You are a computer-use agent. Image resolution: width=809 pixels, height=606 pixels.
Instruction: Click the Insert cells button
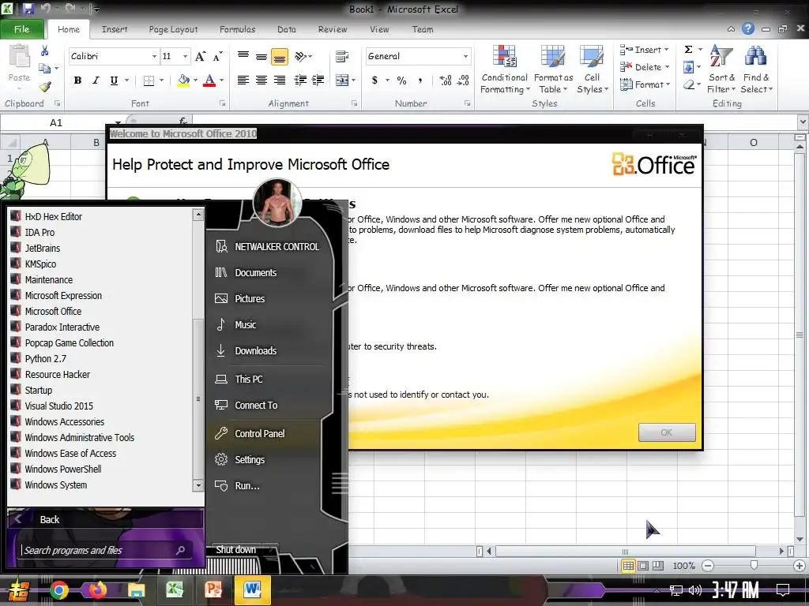pos(643,50)
